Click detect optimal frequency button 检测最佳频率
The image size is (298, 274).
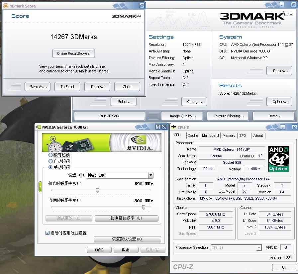(126, 218)
